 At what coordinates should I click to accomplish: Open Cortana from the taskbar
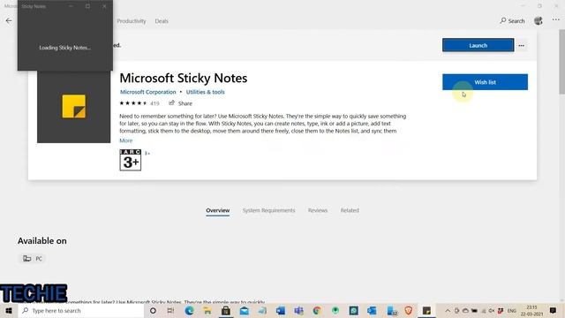point(153,310)
